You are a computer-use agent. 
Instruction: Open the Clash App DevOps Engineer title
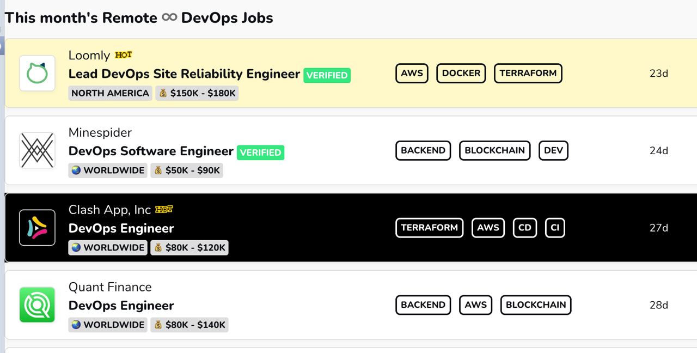point(121,229)
